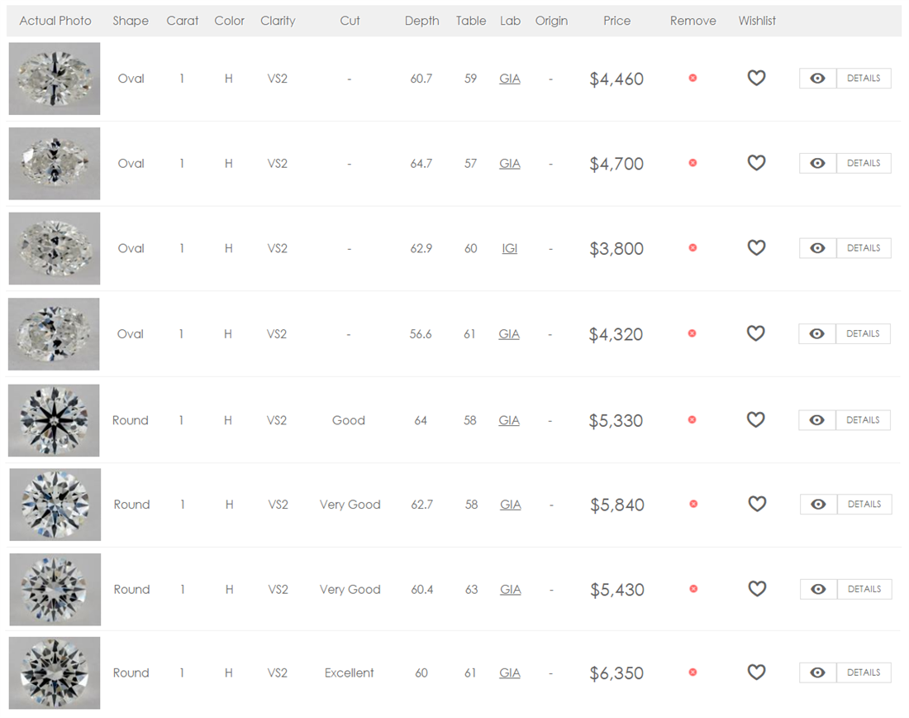Remove the $4,460 oval diamond

692,78
